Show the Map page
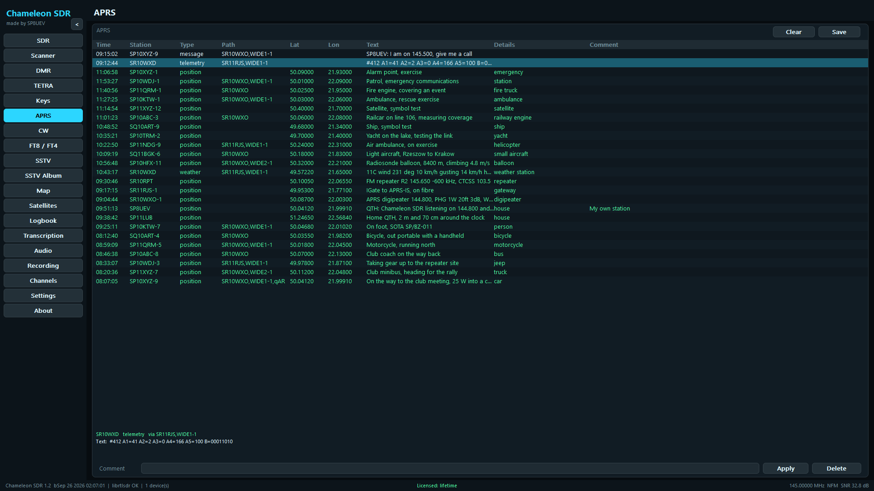This screenshot has width=874, height=491. 43,190
